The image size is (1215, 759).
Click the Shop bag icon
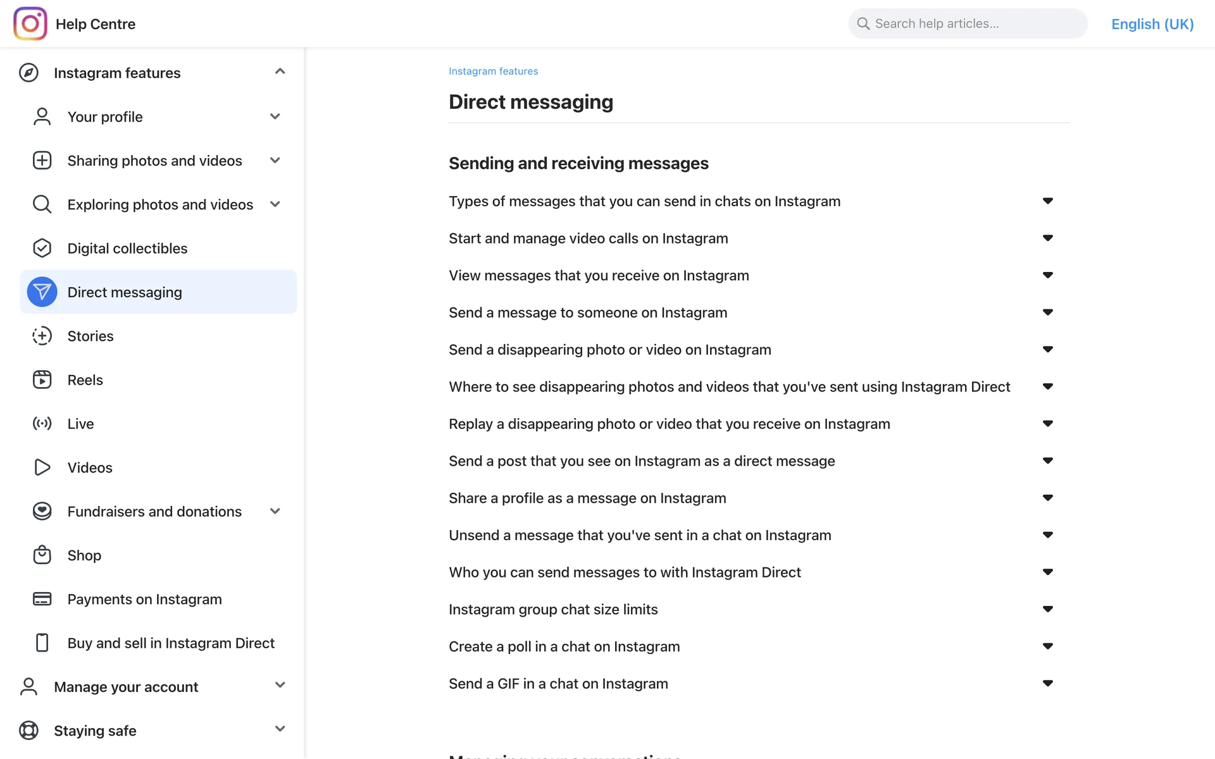click(42, 555)
